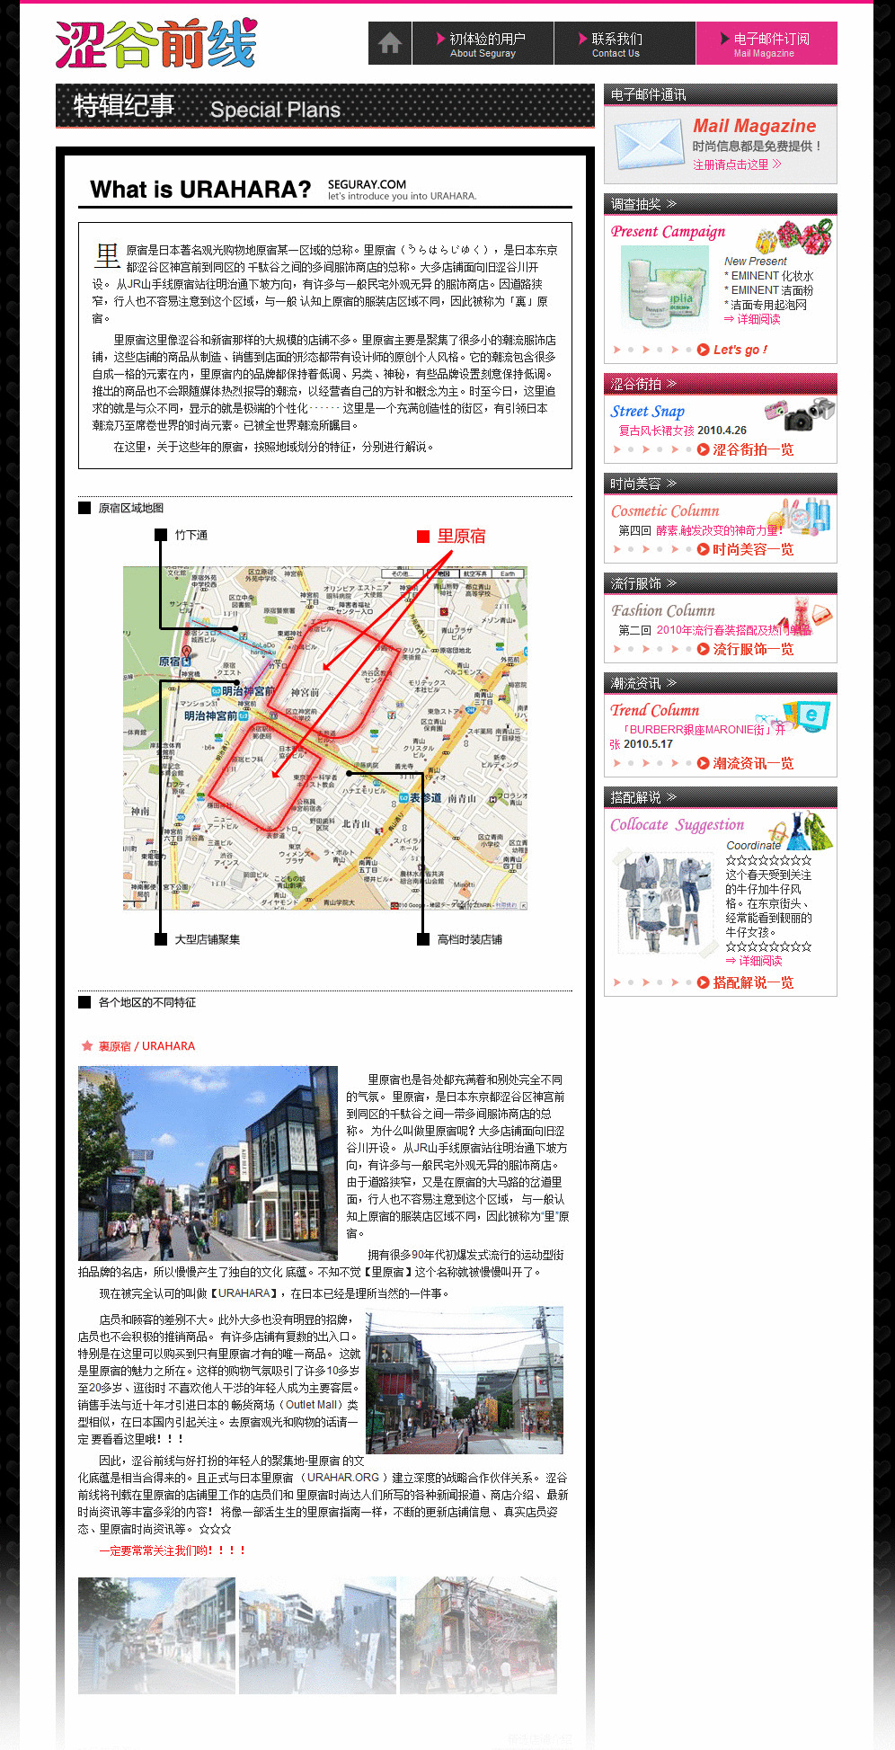Open 详细阅读 link under Coordinate text
The height and width of the screenshot is (1750, 895).
[x=753, y=961]
